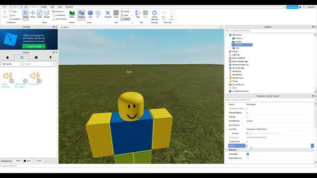Image resolution: width=317 pixels, height=178 pixels.
Task: Switch to the TEST ribbon tab
Action: (x=53, y=7)
